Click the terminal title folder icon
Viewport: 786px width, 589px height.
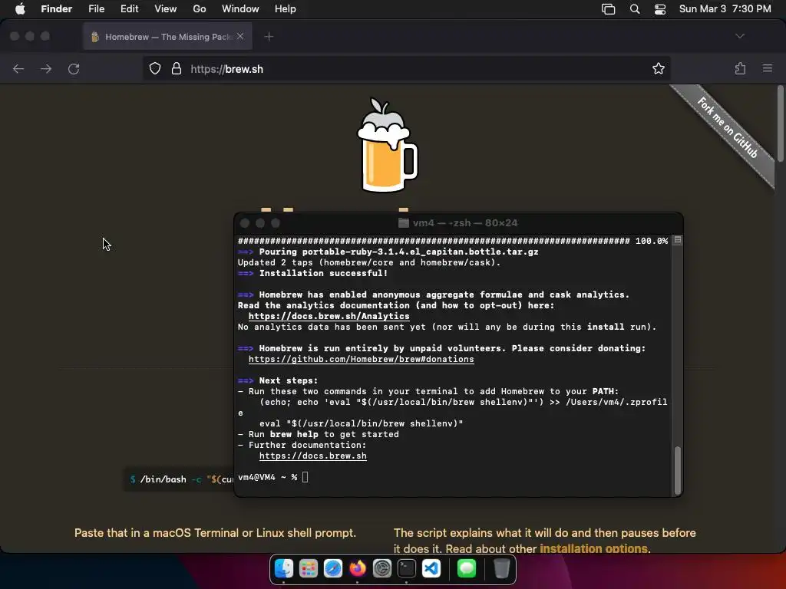[404, 223]
